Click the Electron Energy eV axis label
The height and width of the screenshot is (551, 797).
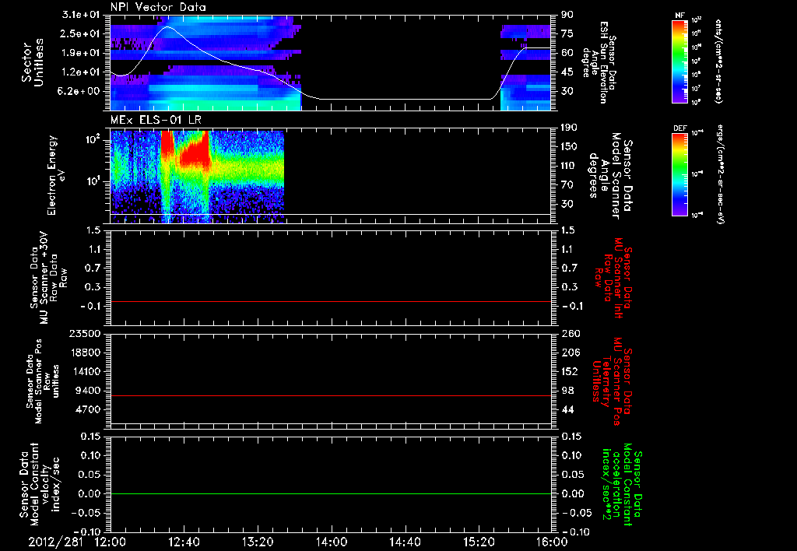[55, 175]
